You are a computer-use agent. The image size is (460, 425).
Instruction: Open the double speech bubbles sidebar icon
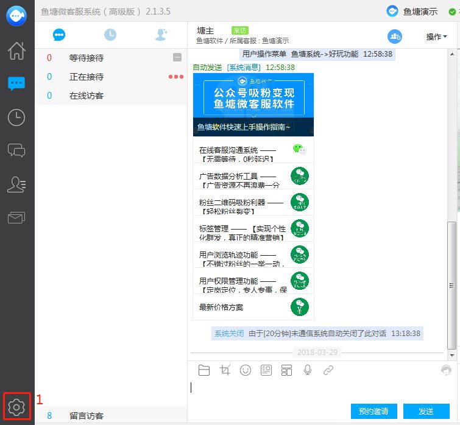click(16, 150)
